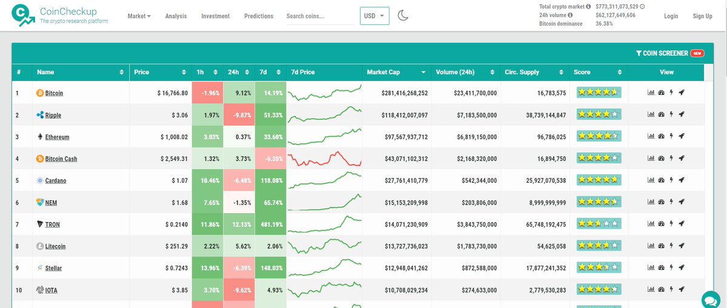Open the live chat bubble icon
The width and height of the screenshot is (727, 308).
point(709,300)
